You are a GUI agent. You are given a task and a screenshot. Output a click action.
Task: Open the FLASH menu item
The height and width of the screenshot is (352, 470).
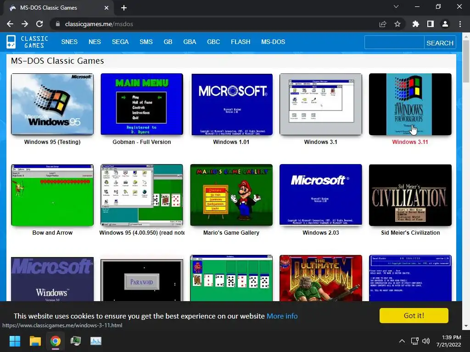(x=241, y=42)
